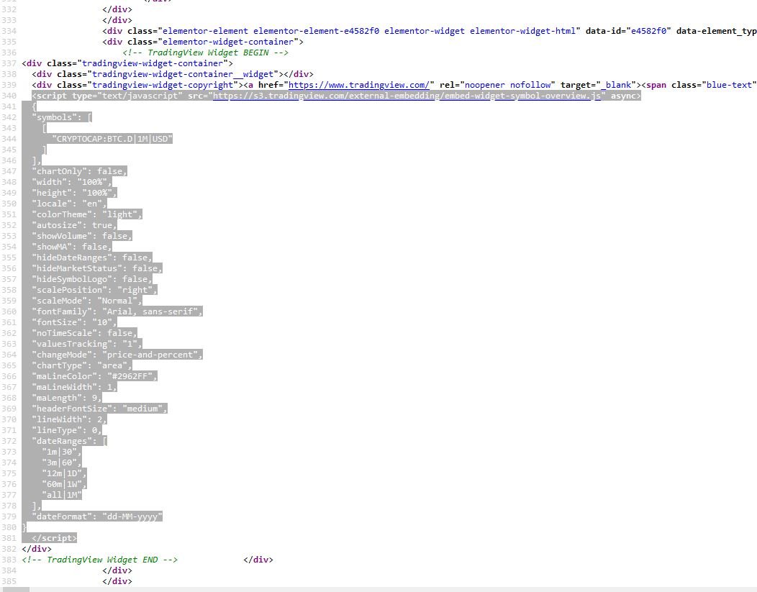This screenshot has height=592, width=757.
Task: Click the data-id="e4582f0" attribute
Action: click(628, 31)
